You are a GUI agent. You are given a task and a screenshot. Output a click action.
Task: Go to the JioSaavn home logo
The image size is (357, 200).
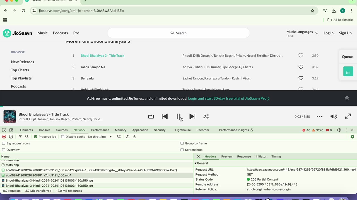[17, 33]
